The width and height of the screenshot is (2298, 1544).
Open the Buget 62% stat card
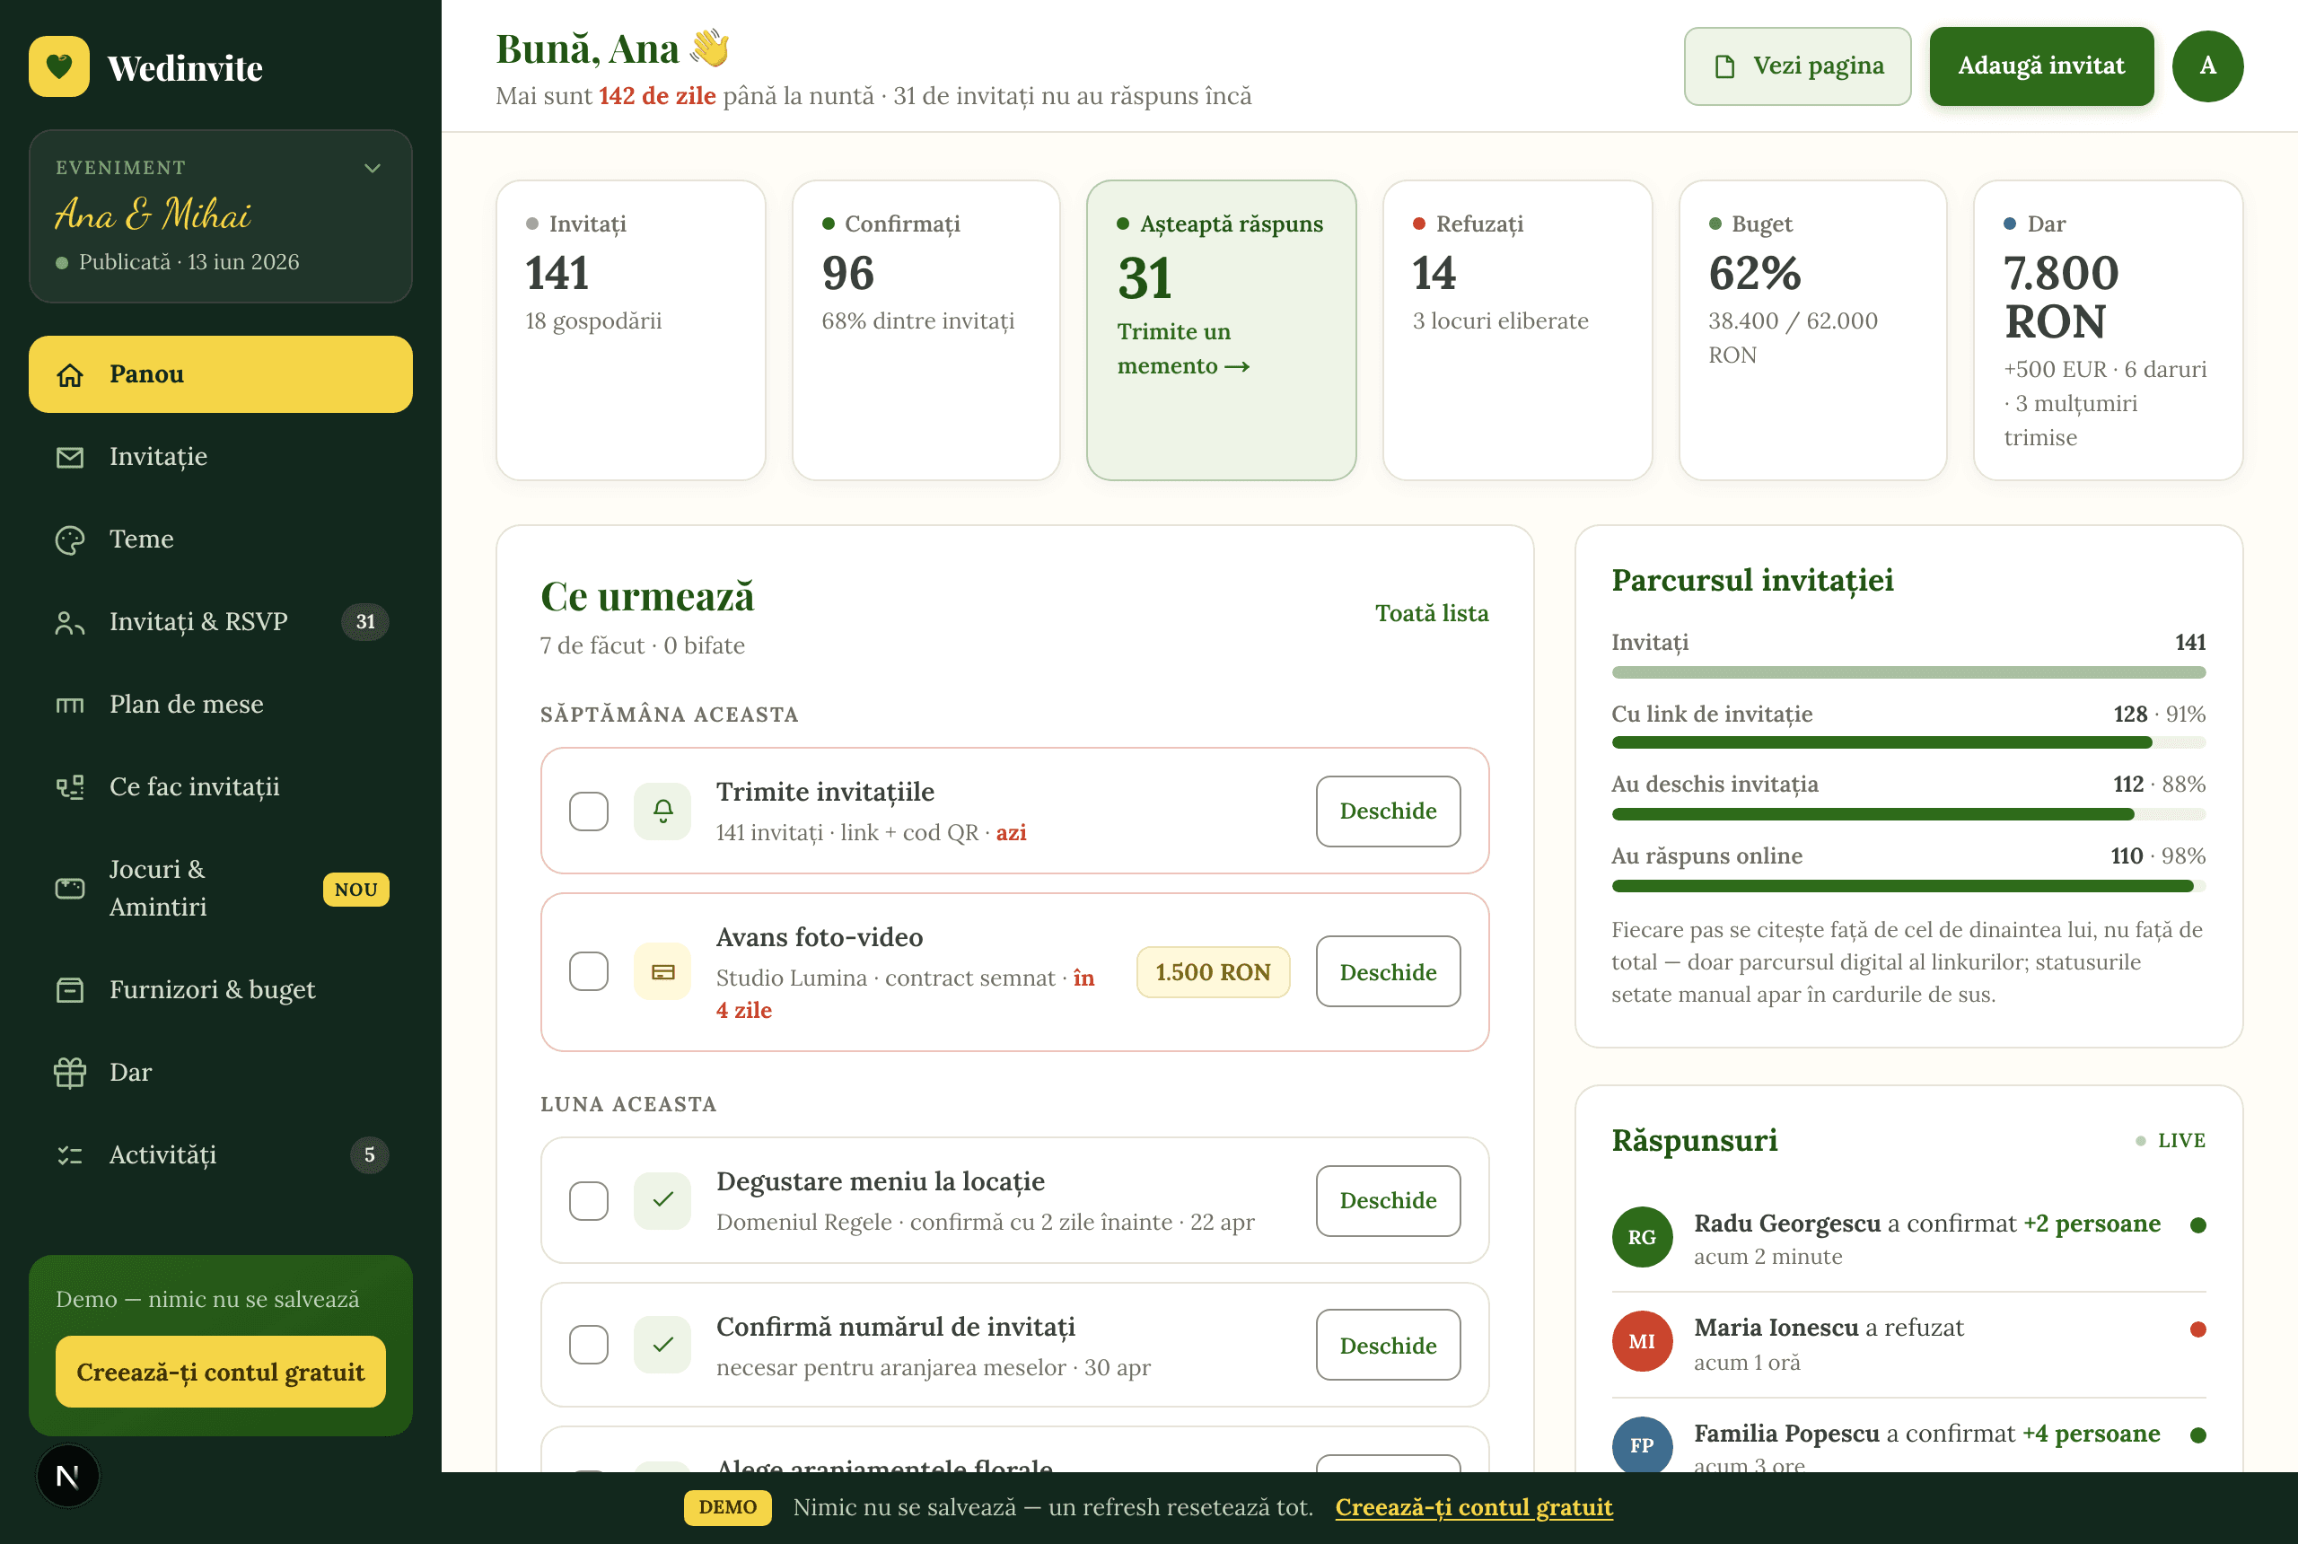[x=1812, y=329]
